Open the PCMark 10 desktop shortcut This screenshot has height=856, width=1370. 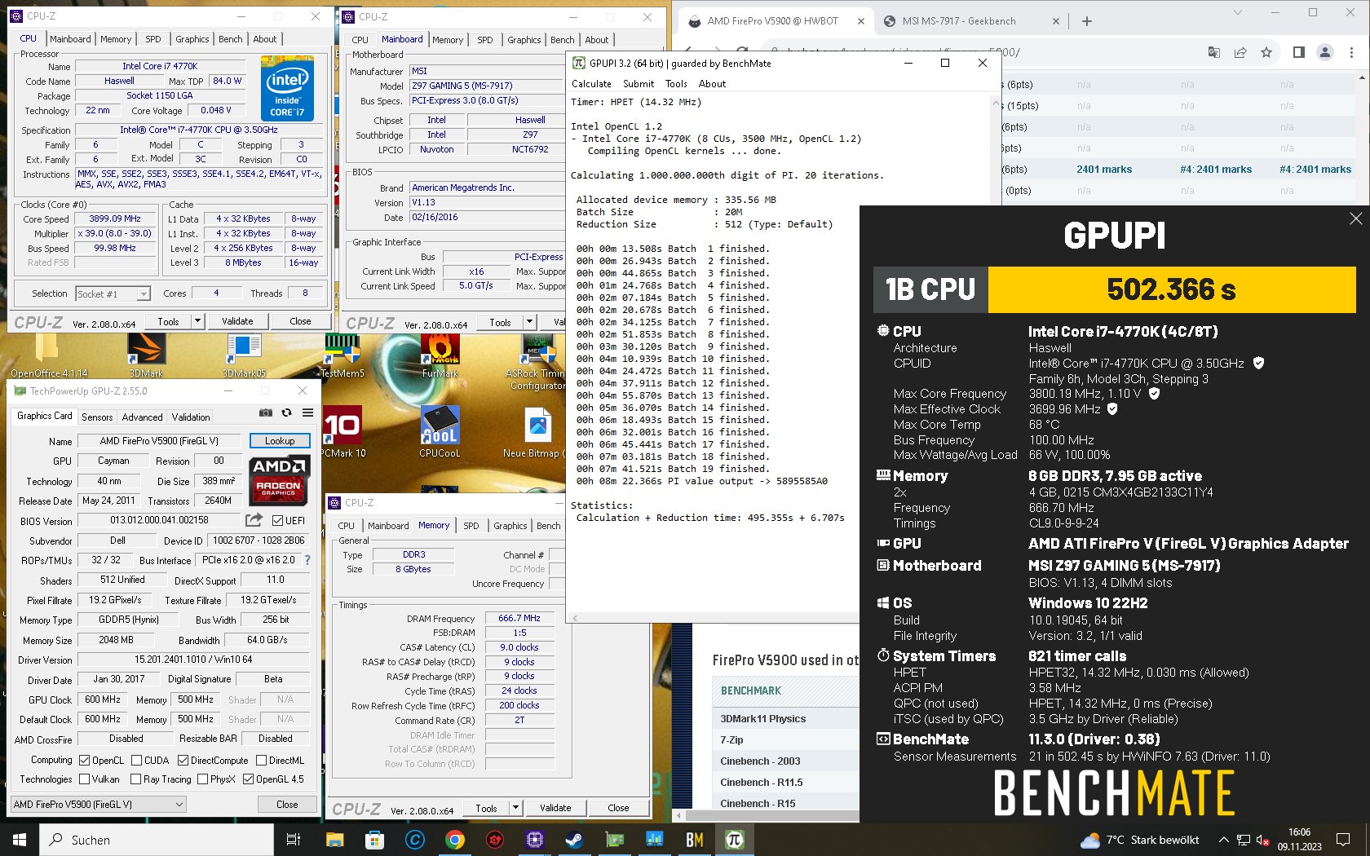(342, 432)
